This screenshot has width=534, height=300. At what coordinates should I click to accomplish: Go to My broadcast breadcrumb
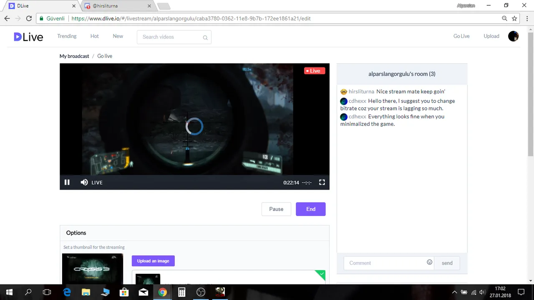tap(74, 56)
